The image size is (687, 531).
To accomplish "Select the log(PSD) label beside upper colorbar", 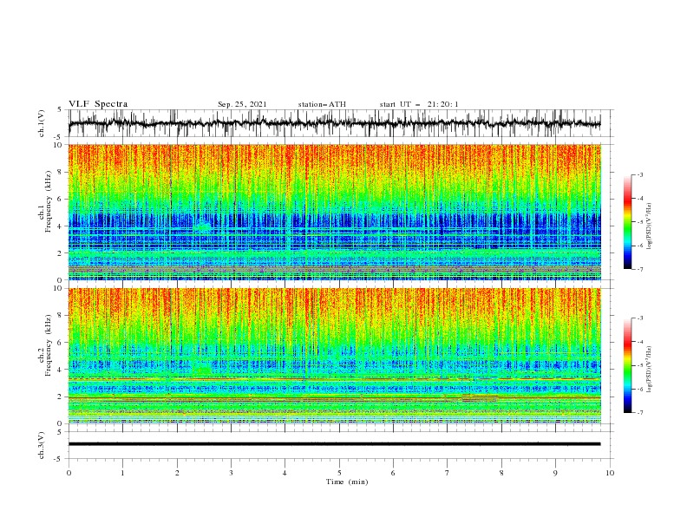I will 649,226.
